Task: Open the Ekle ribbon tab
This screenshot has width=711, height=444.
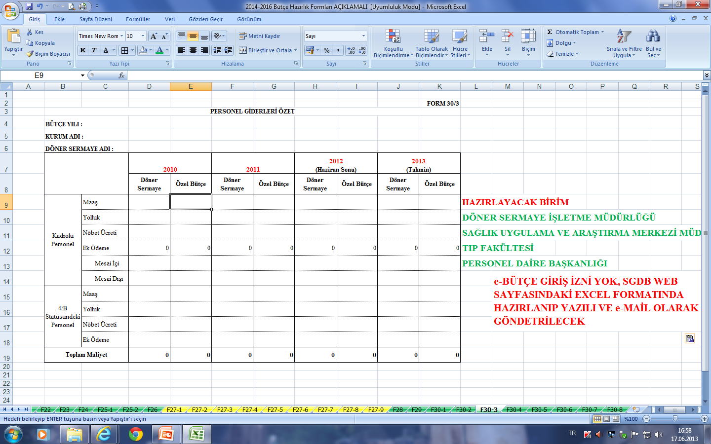Action: [x=59, y=19]
